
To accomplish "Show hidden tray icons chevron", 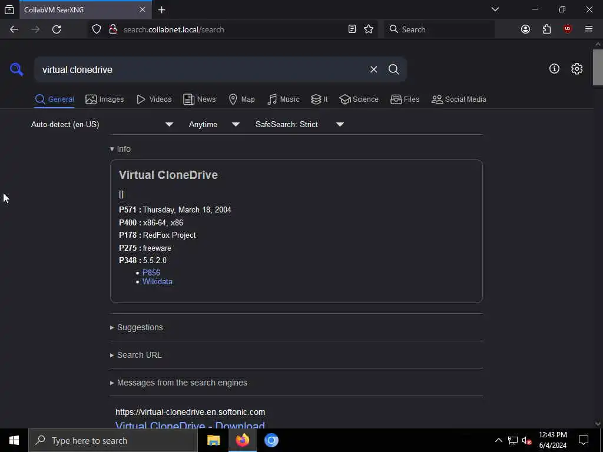I will pos(498,440).
